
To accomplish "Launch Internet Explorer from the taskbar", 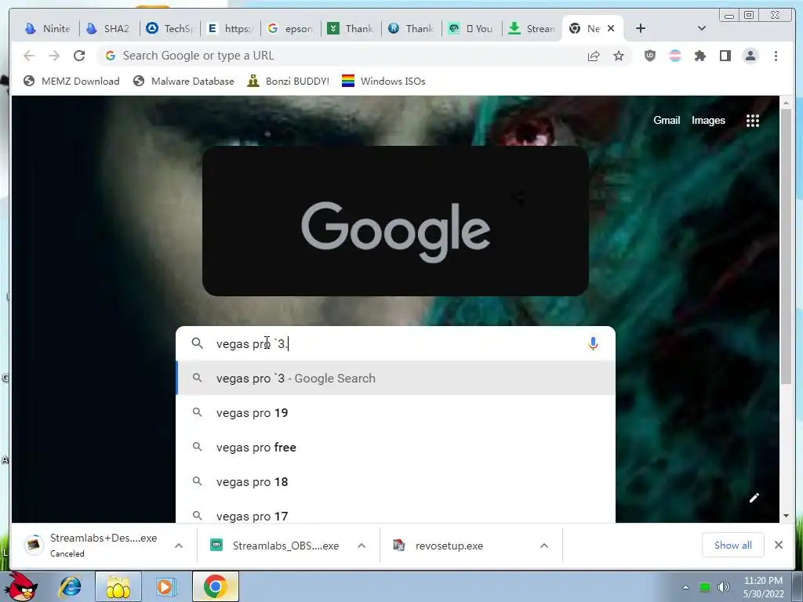I will 70,586.
